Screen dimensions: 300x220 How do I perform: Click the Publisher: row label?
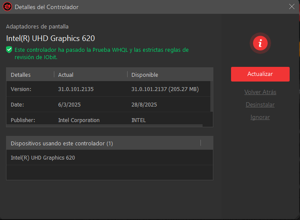[23, 120]
